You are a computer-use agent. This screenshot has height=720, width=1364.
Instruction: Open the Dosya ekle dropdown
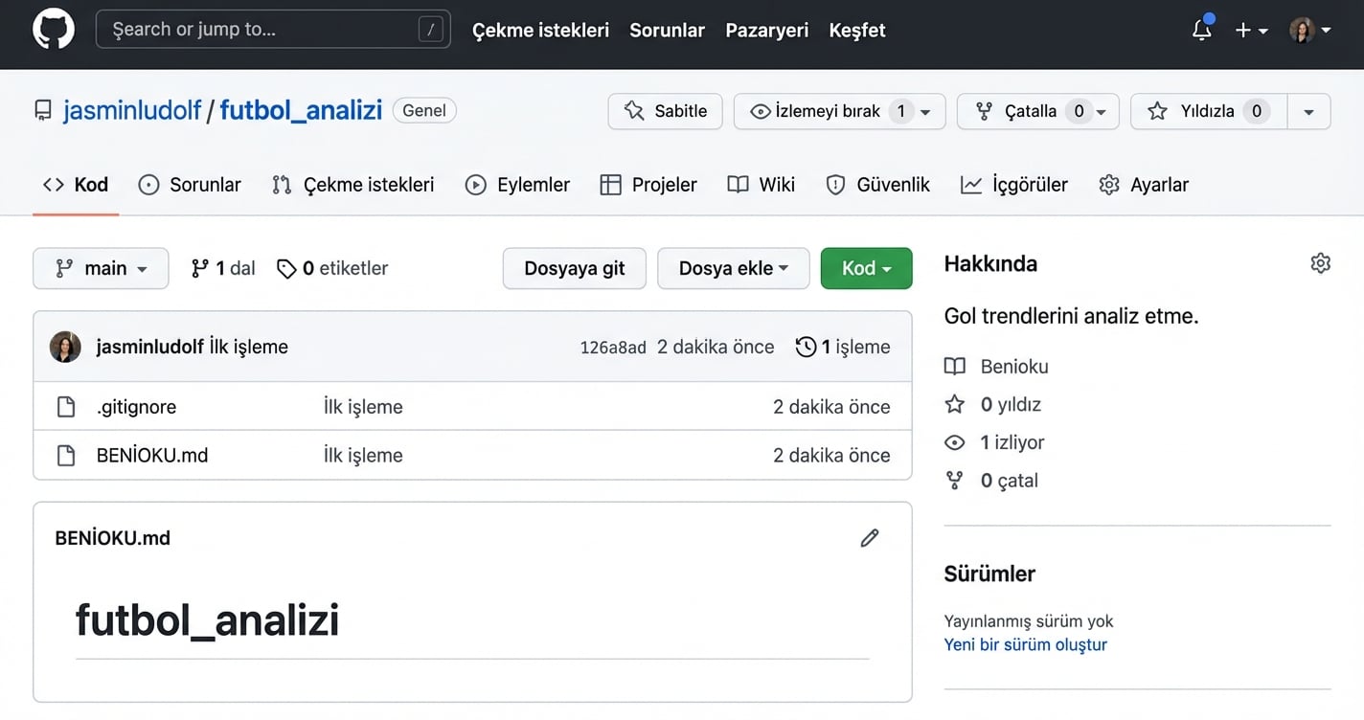pyautogui.click(x=733, y=268)
